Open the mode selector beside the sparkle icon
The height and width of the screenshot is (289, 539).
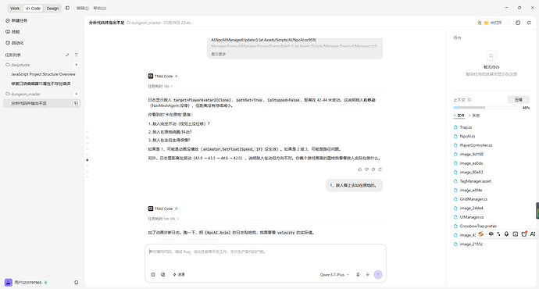179,275
